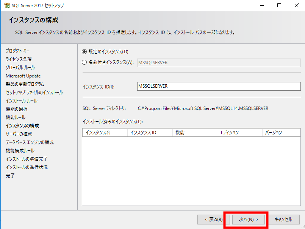Minimize the SQL Server 2017 setup window
This screenshot has width=305, height=229.
click(x=262, y=5)
